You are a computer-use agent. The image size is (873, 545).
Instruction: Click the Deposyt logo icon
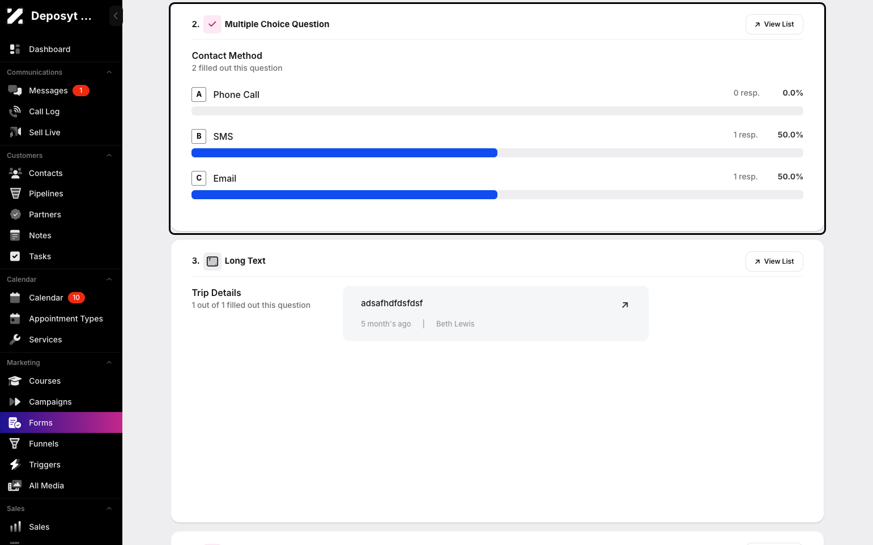coord(15,16)
